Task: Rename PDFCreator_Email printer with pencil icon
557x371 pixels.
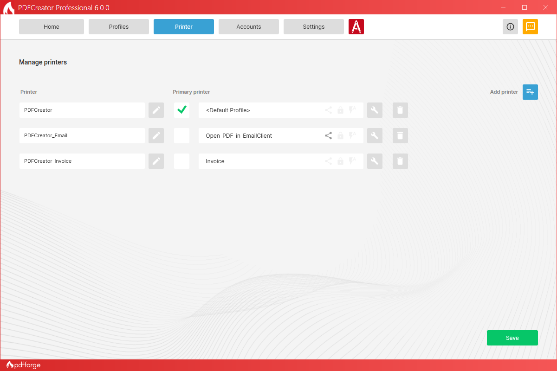Action: coord(156,136)
